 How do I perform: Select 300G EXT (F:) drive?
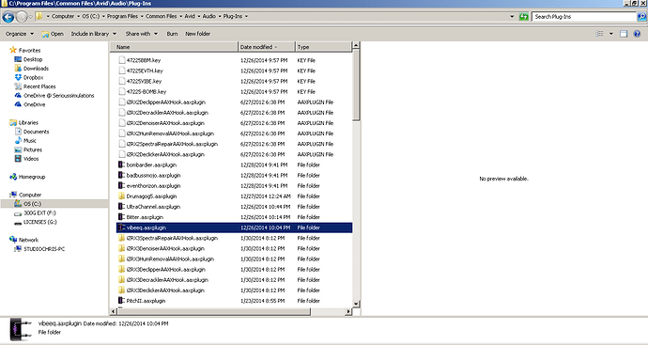(x=39, y=213)
